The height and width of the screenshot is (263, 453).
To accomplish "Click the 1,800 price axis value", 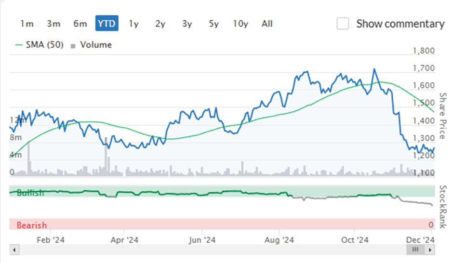I will [424, 51].
